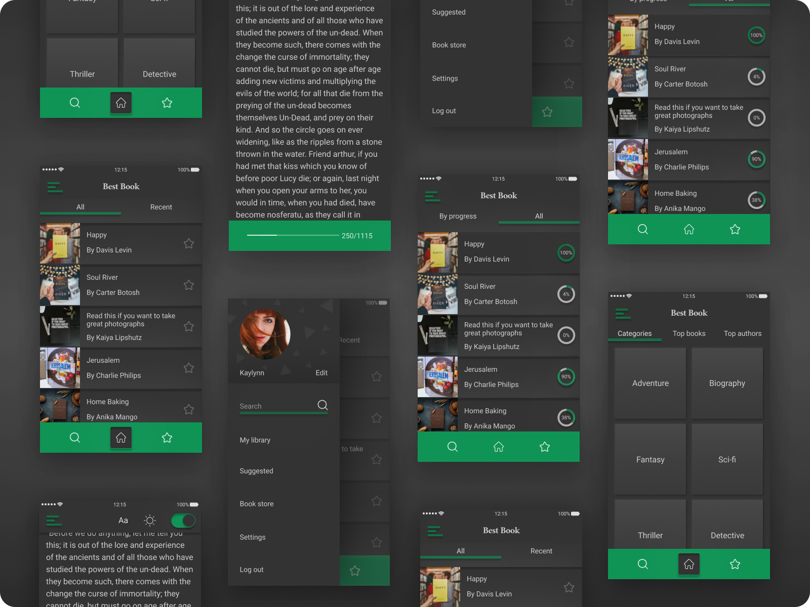Select Log out in the sidebar menu

252,569
